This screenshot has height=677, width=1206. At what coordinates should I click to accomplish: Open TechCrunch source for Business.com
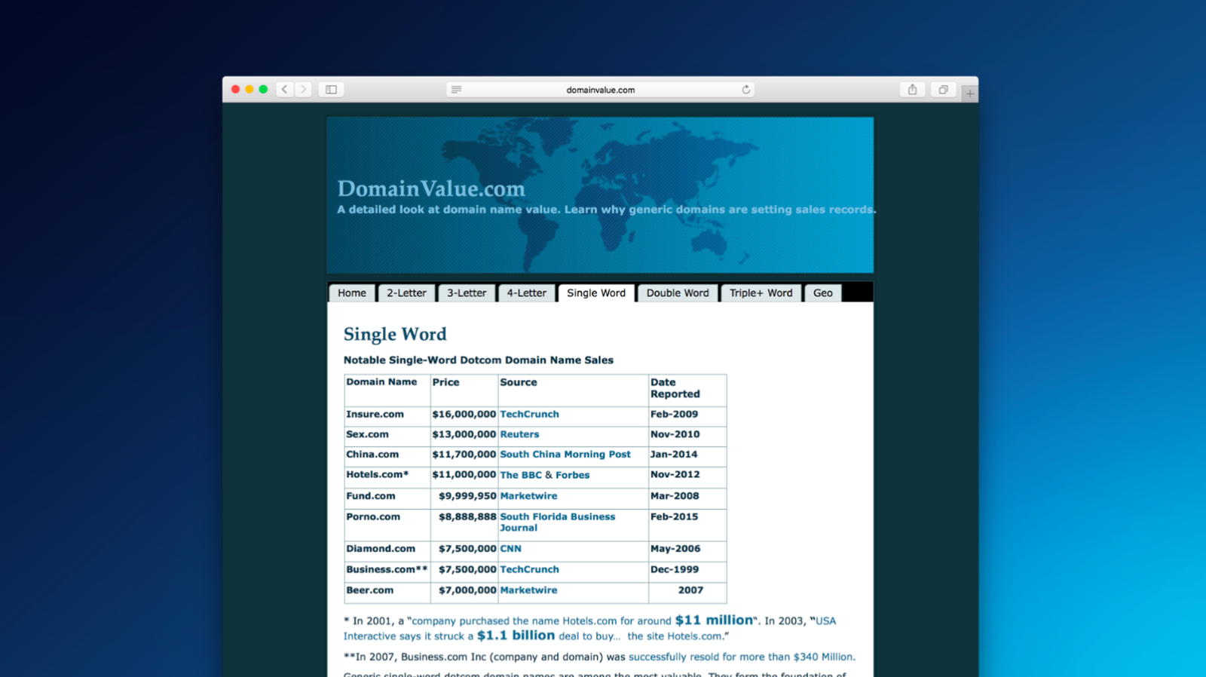click(x=529, y=569)
